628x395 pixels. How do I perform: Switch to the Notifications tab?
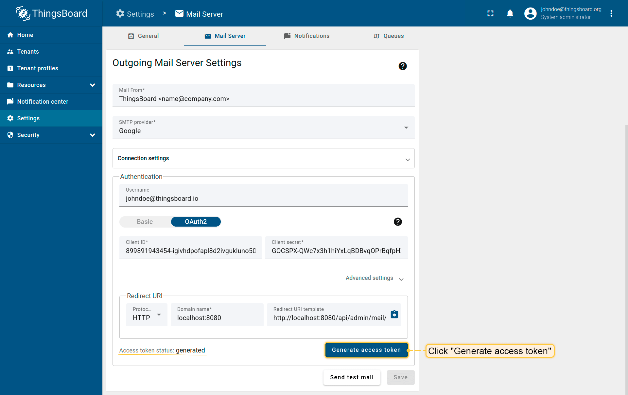tap(306, 36)
